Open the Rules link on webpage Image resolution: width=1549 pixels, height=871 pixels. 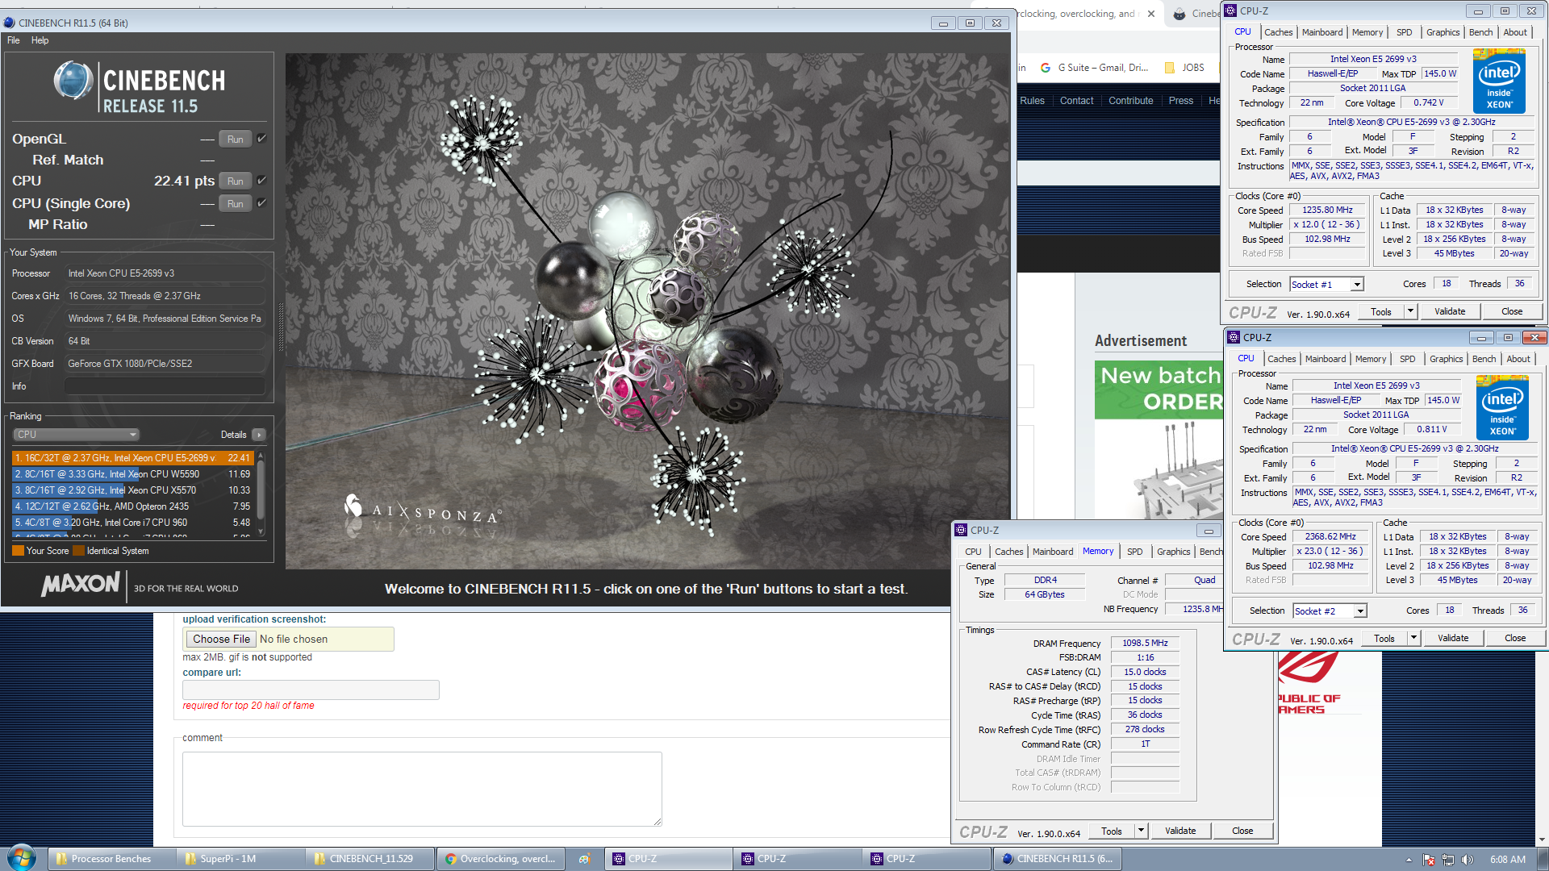1032,101
